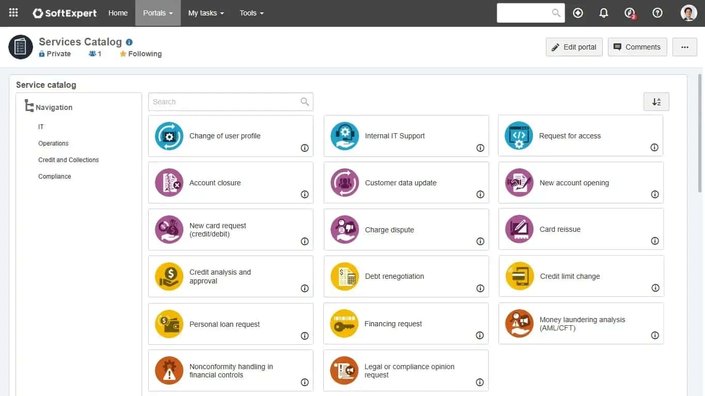Click the SoftExpert logo

tap(65, 13)
